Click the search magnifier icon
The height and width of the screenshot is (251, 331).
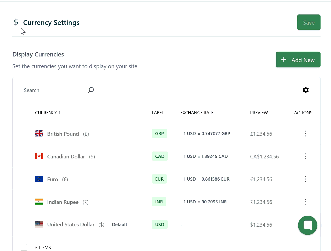91,90
